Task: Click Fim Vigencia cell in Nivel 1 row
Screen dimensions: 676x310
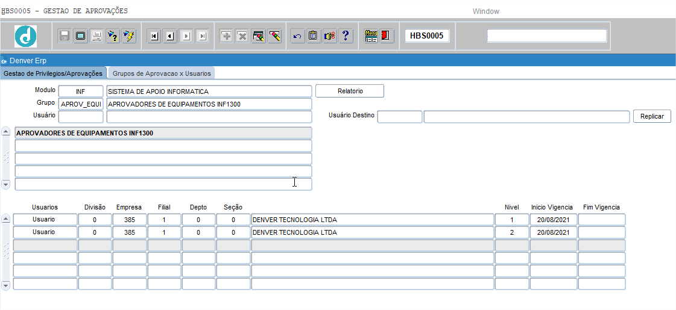Action: (601, 220)
